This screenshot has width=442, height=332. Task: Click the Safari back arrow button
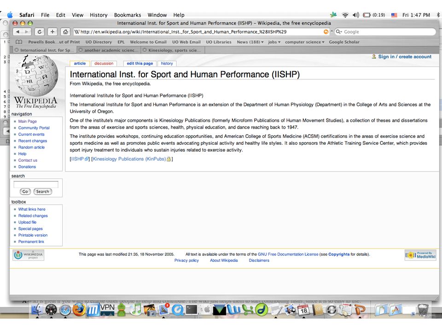[17, 32]
